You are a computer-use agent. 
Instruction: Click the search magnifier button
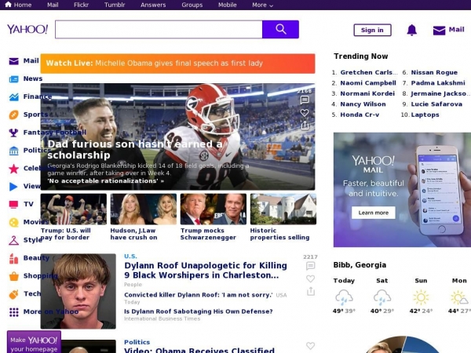280,30
